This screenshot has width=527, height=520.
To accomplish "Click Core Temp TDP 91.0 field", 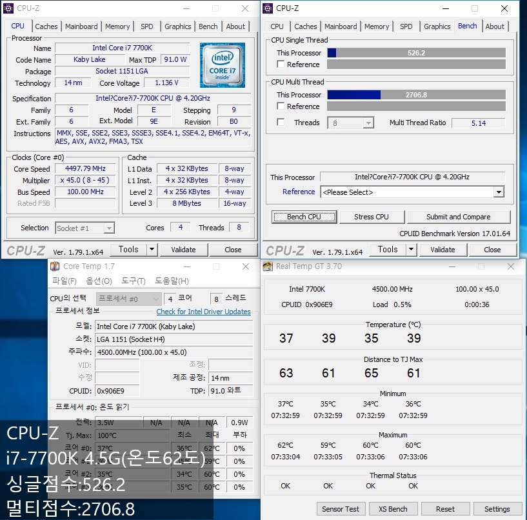I will point(230,390).
